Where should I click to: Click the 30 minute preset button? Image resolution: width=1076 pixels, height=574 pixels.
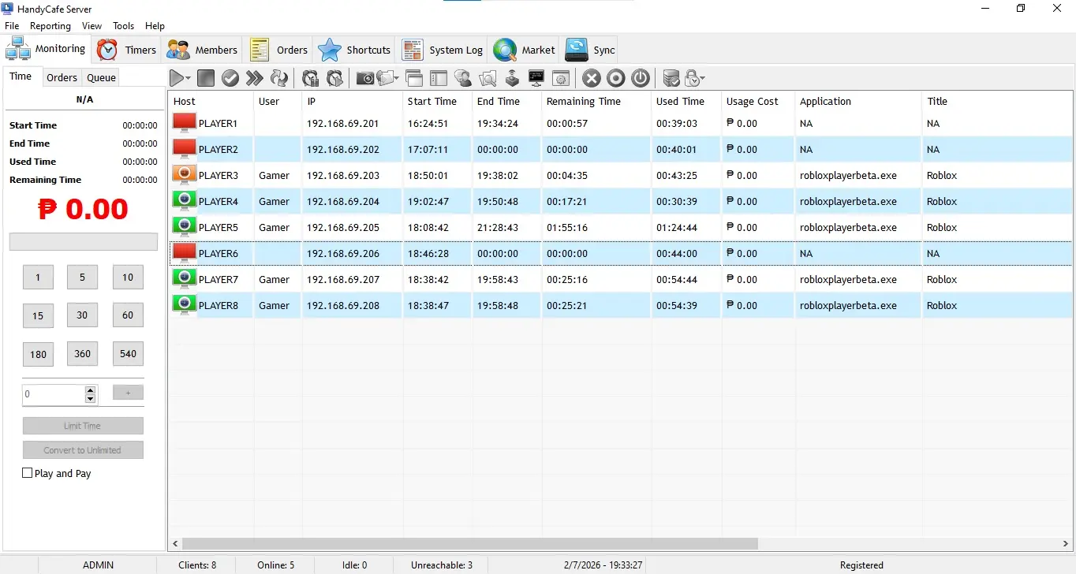pyautogui.click(x=82, y=315)
